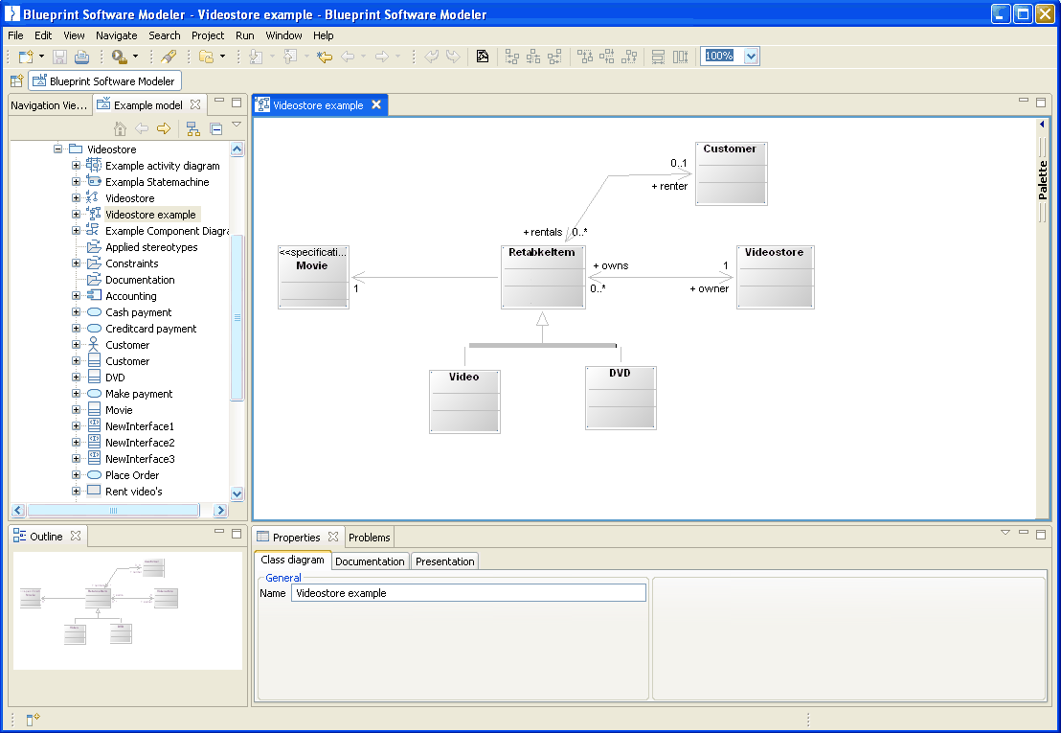The image size is (1061, 733).
Task: Click the Open Perspective icon
Action: [x=16, y=81]
